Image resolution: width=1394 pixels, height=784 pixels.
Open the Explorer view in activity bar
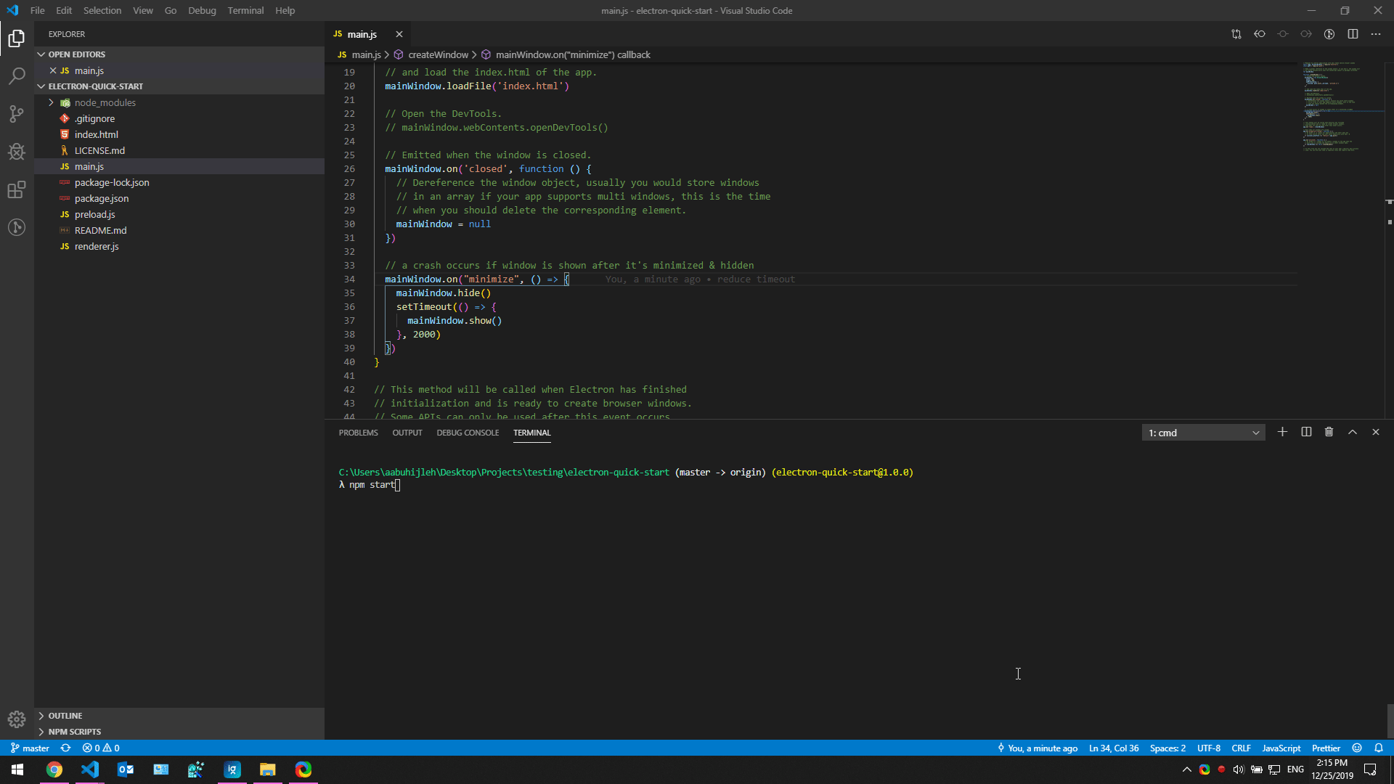pos(17,38)
